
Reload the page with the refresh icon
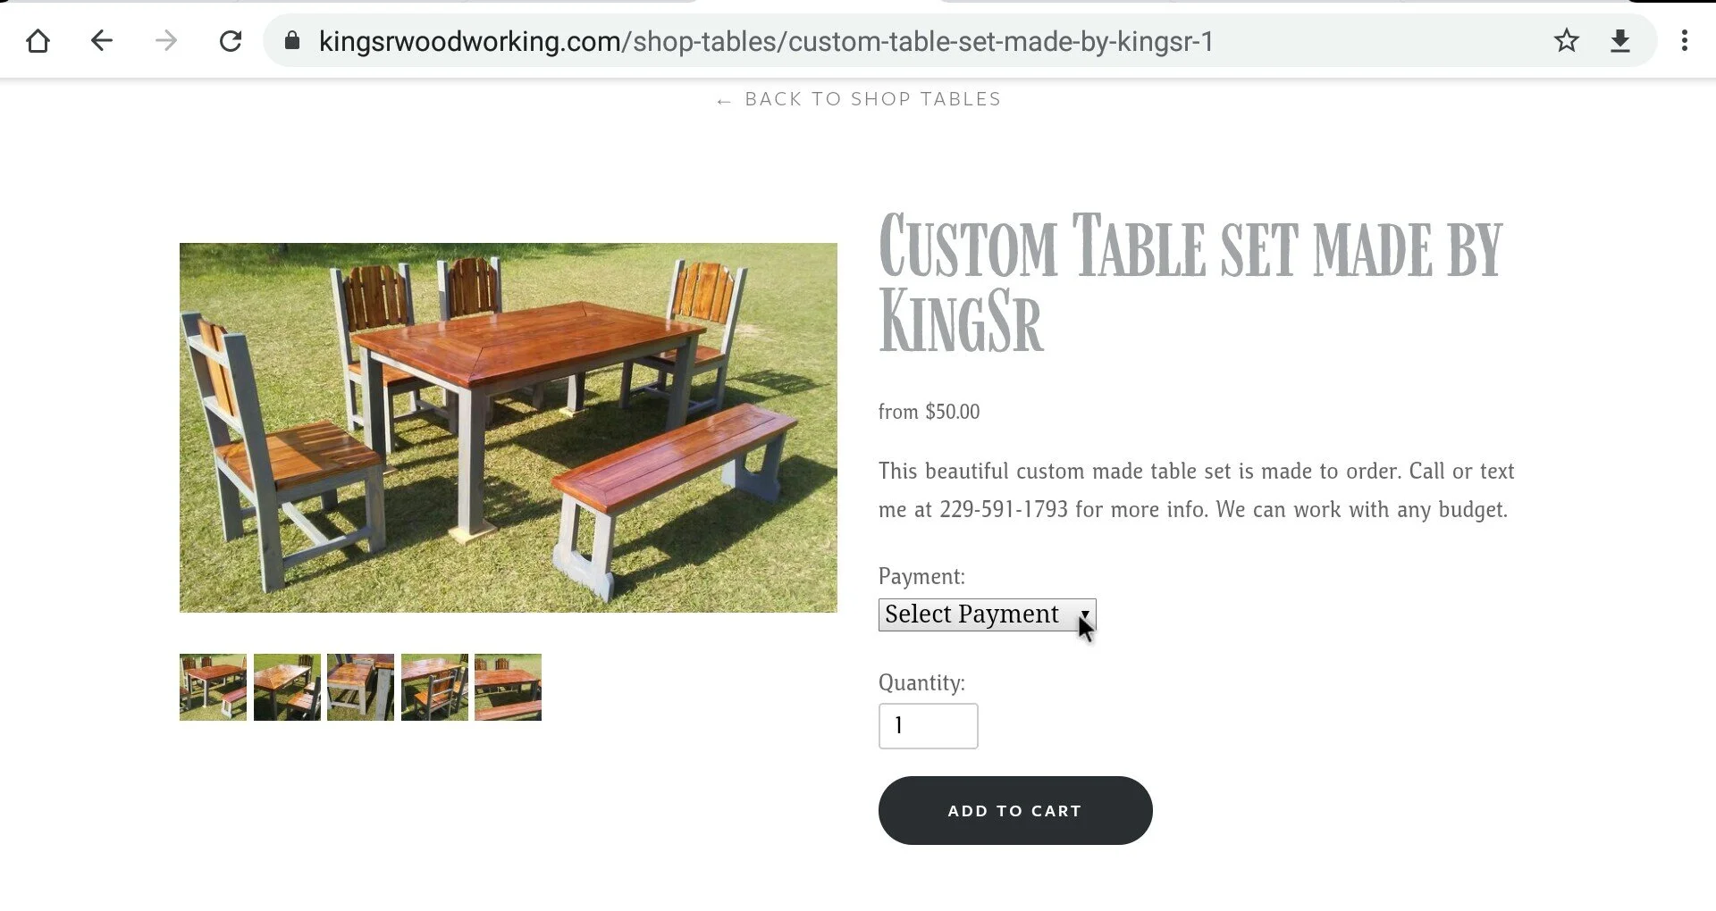(231, 41)
